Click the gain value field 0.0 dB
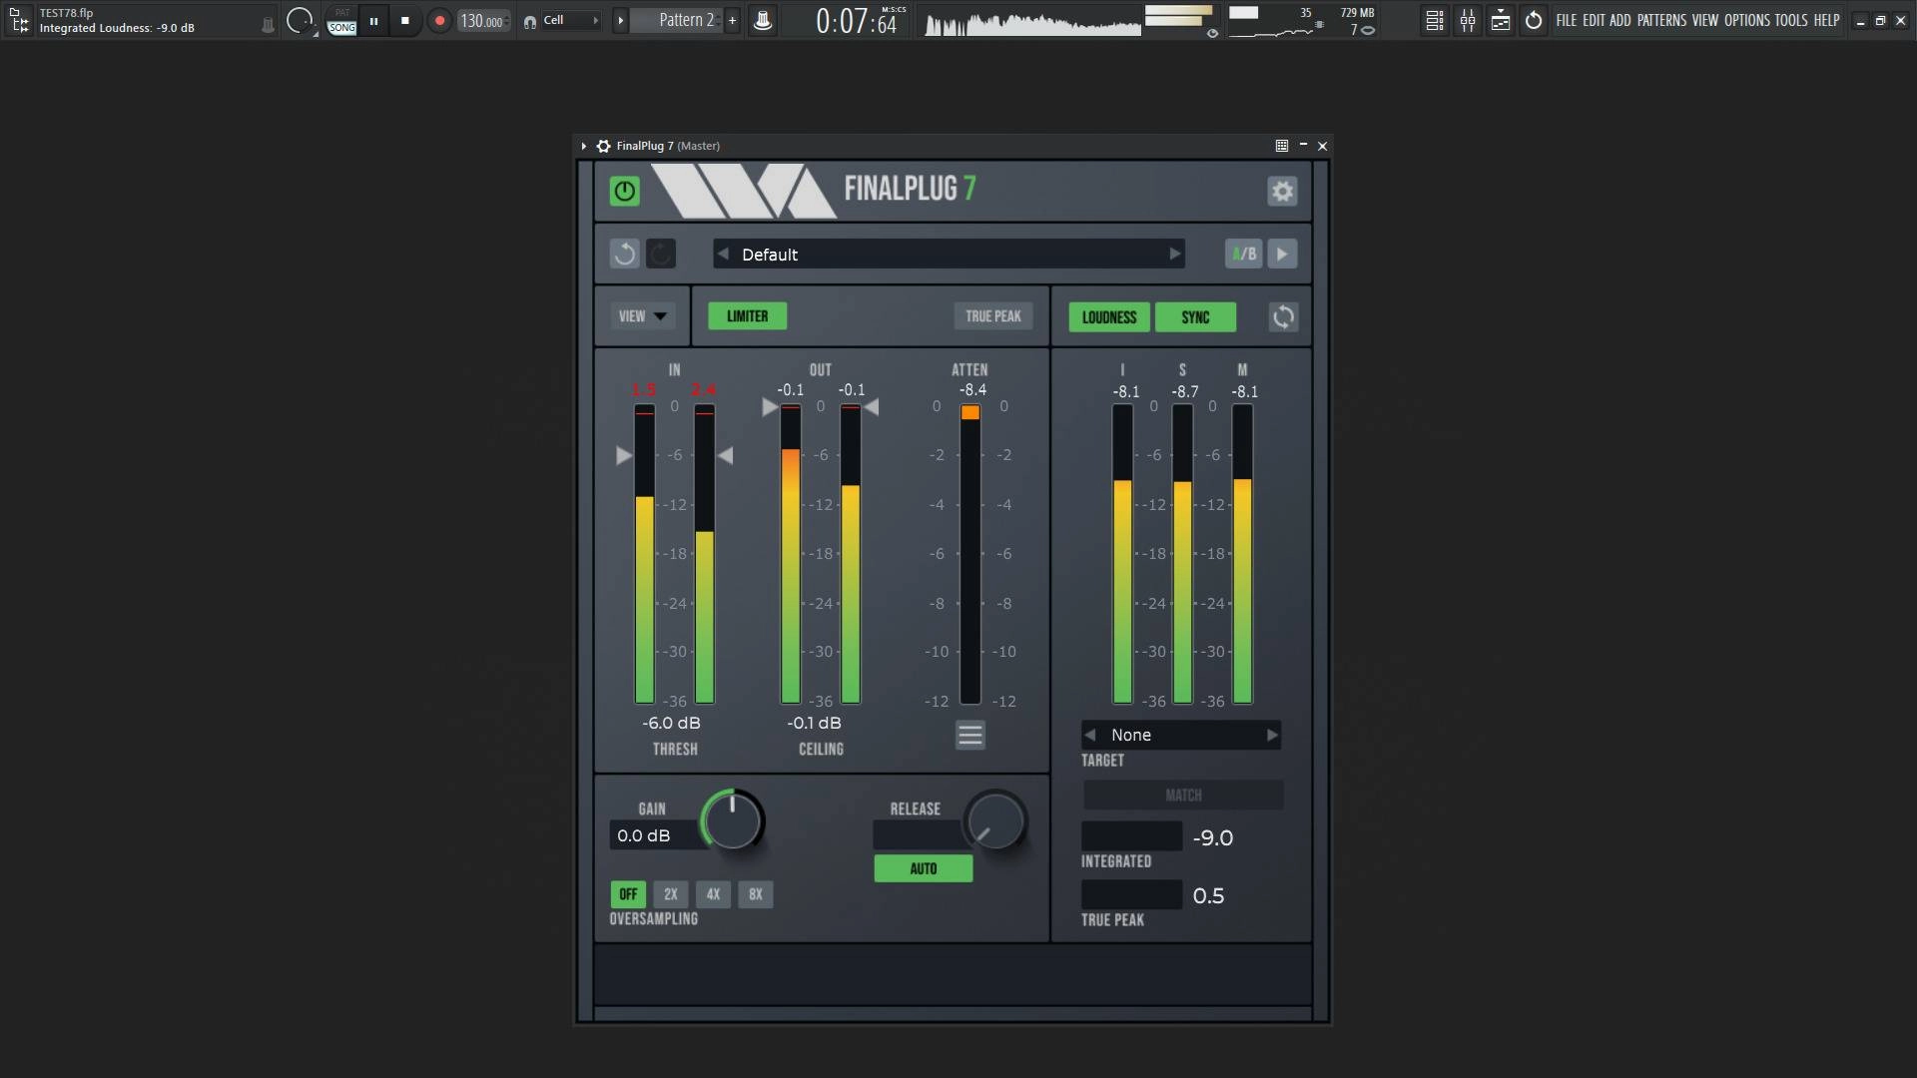The width and height of the screenshot is (1917, 1078). (x=655, y=835)
